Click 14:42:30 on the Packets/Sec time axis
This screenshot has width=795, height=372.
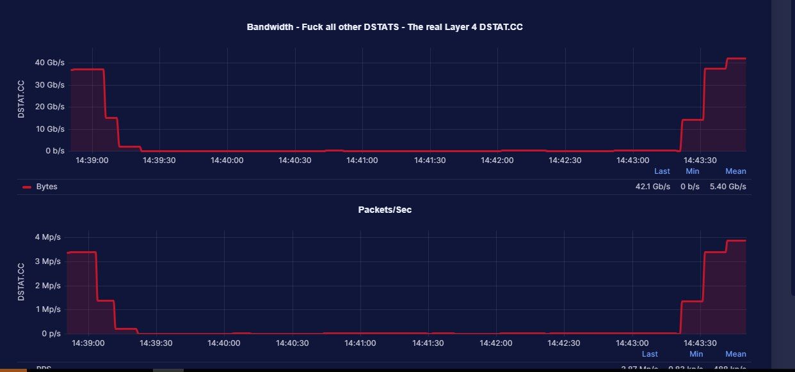(x=564, y=343)
